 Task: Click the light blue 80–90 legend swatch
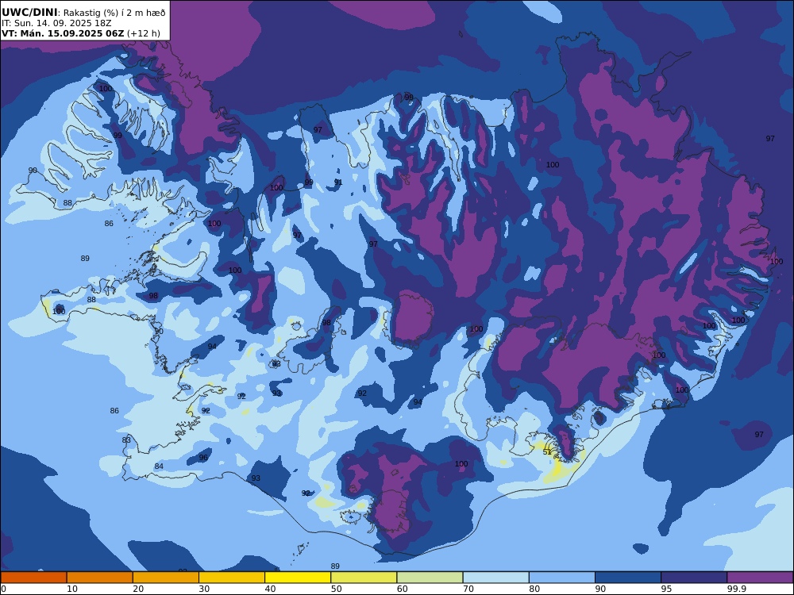pos(562,578)
